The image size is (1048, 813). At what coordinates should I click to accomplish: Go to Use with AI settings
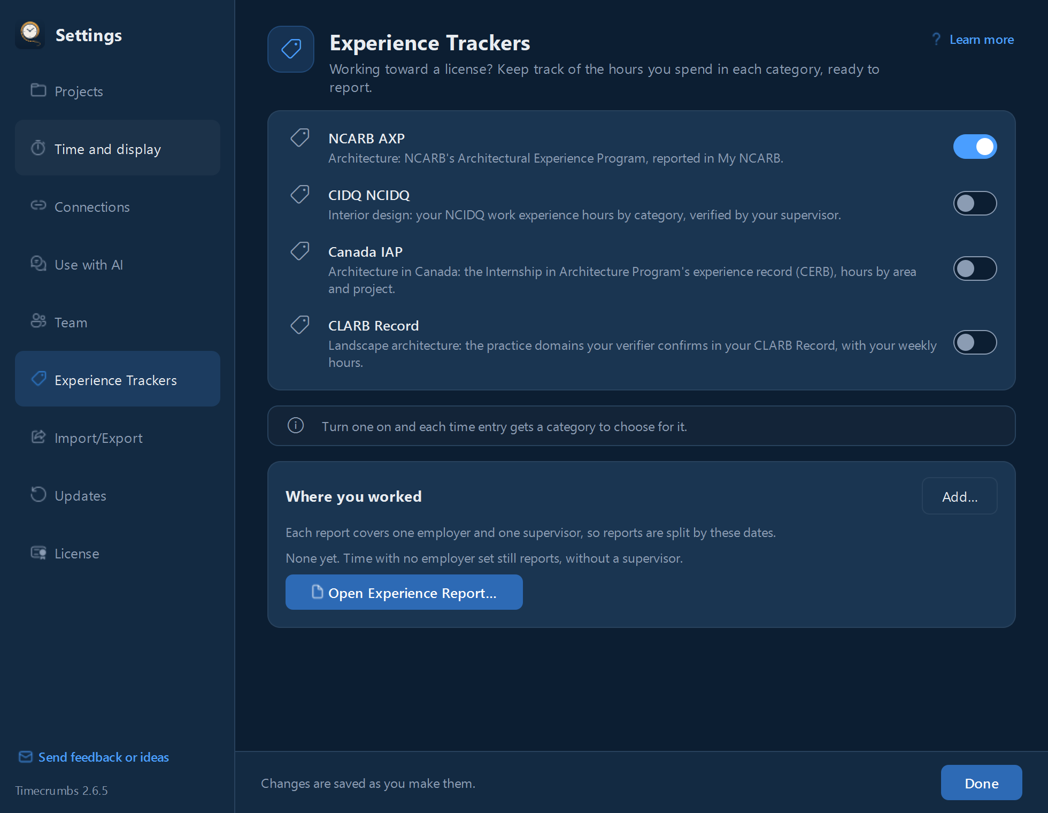118,264
